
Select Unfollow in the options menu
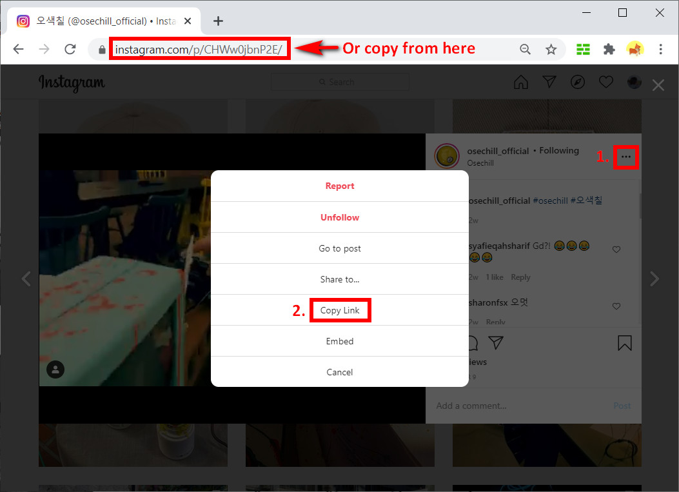[340, 217]
